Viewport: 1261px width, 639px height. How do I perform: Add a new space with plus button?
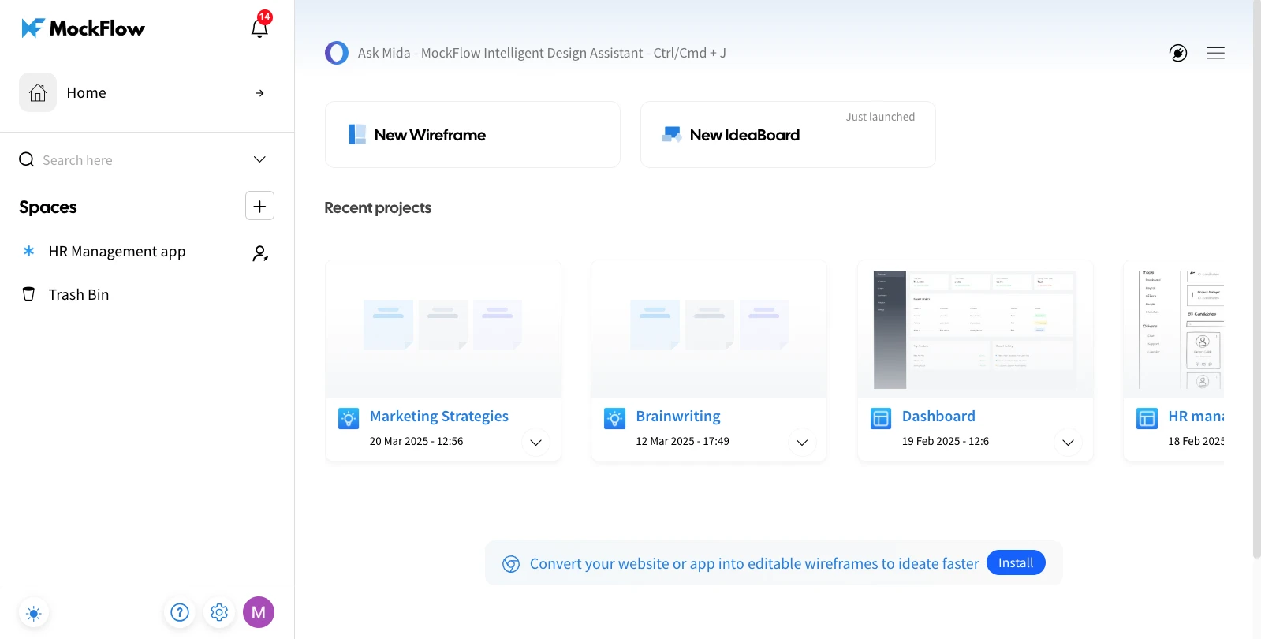pyautogui.click(x=259, y=207)
